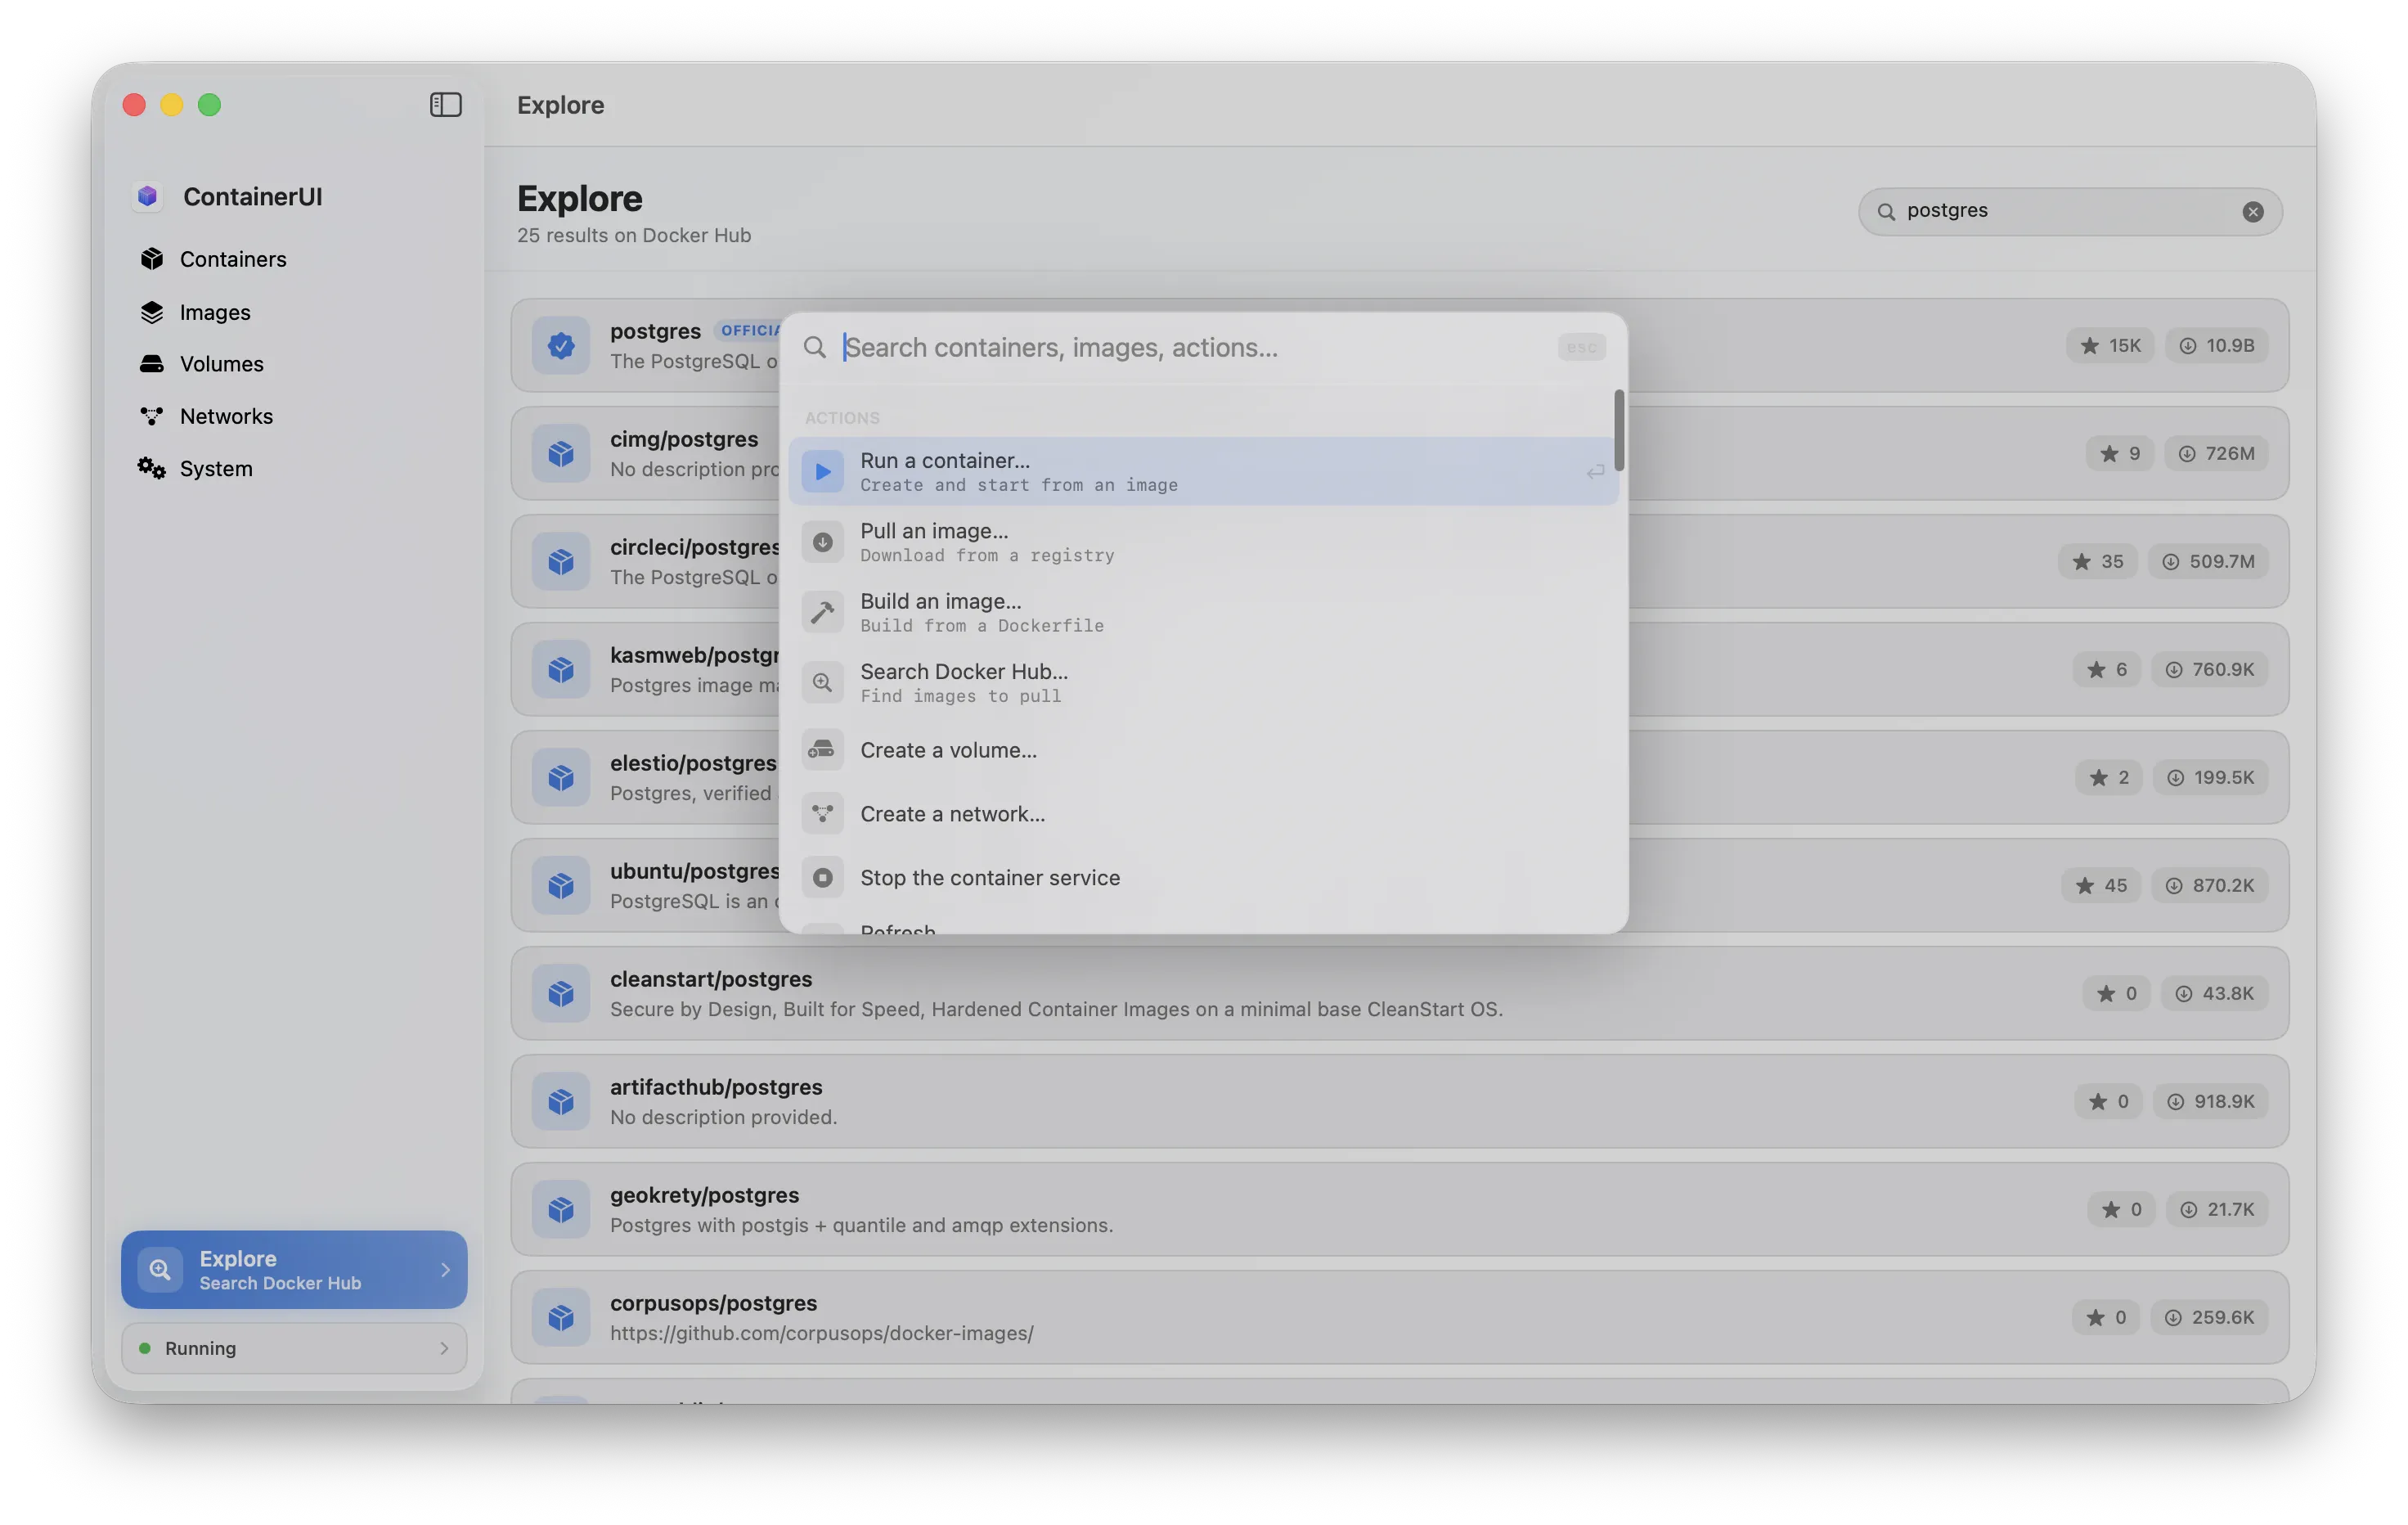Click the cube icon of artifacthub/postgres

tap(561, 1101)
